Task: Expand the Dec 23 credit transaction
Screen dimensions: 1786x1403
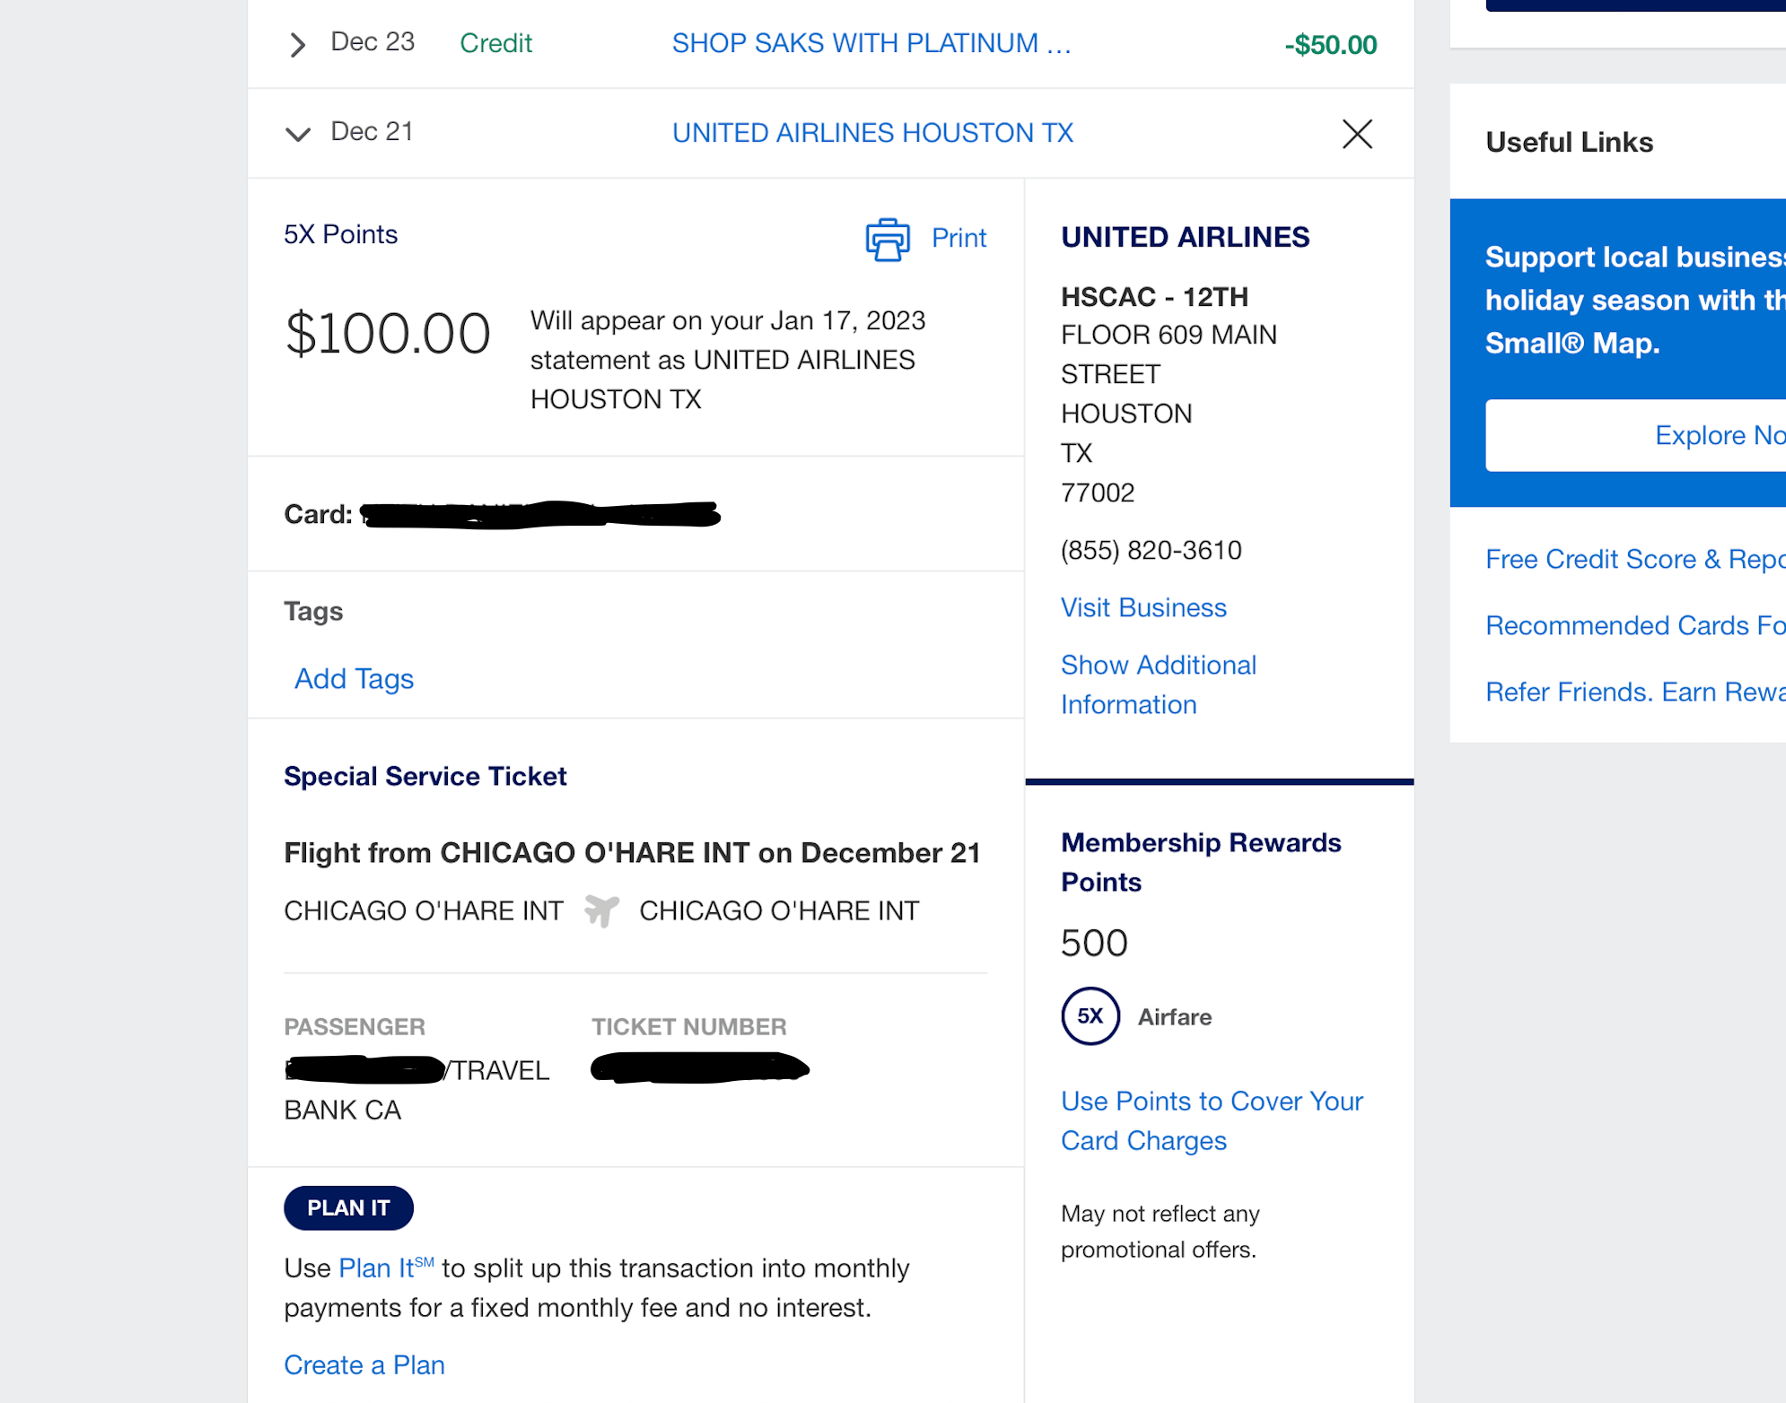Action: [x=296, y=44]
